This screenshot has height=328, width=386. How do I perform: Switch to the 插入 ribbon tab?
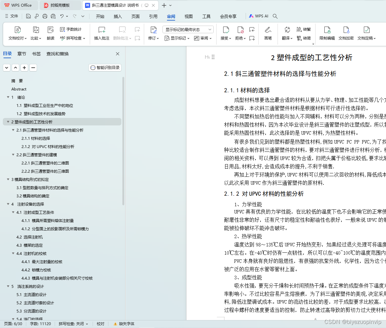(118, 16)
